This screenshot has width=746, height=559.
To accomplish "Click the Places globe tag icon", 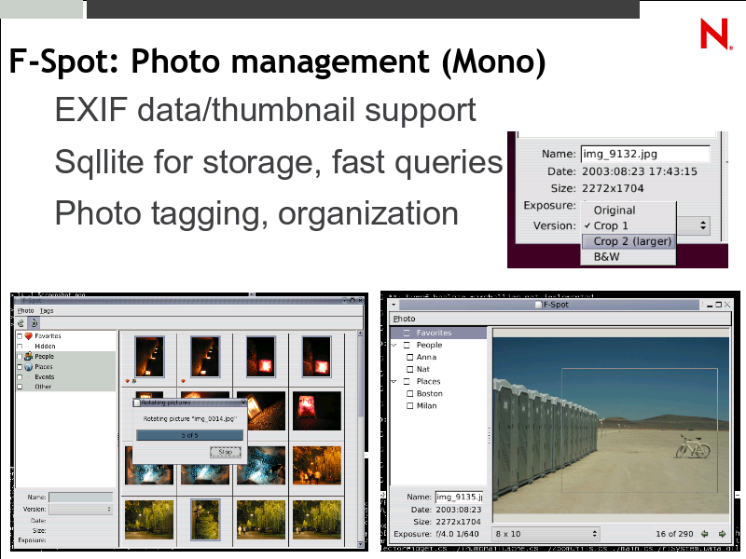I will pos(28,366).
